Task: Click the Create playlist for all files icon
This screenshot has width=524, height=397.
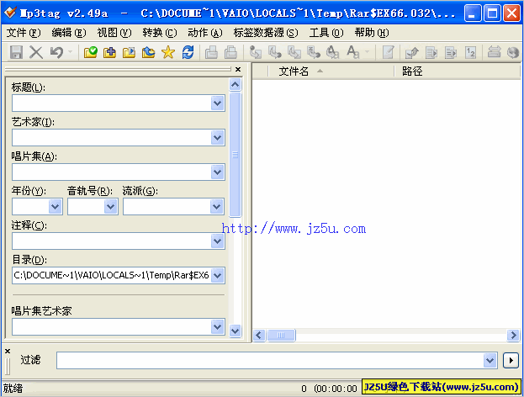Action: point(431,52)
